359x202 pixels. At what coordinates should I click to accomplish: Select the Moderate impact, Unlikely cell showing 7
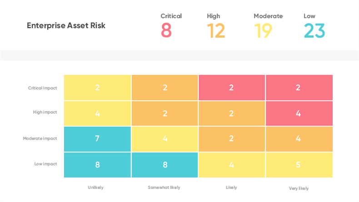(97, 139)
